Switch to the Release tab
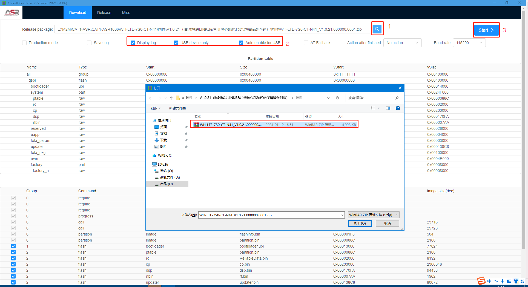Viewport: 528px width, 287px height. [x=104, y=13]
